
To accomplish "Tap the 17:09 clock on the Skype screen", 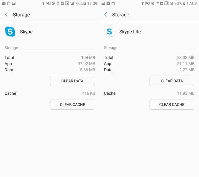I will click(x=92, y=3).
